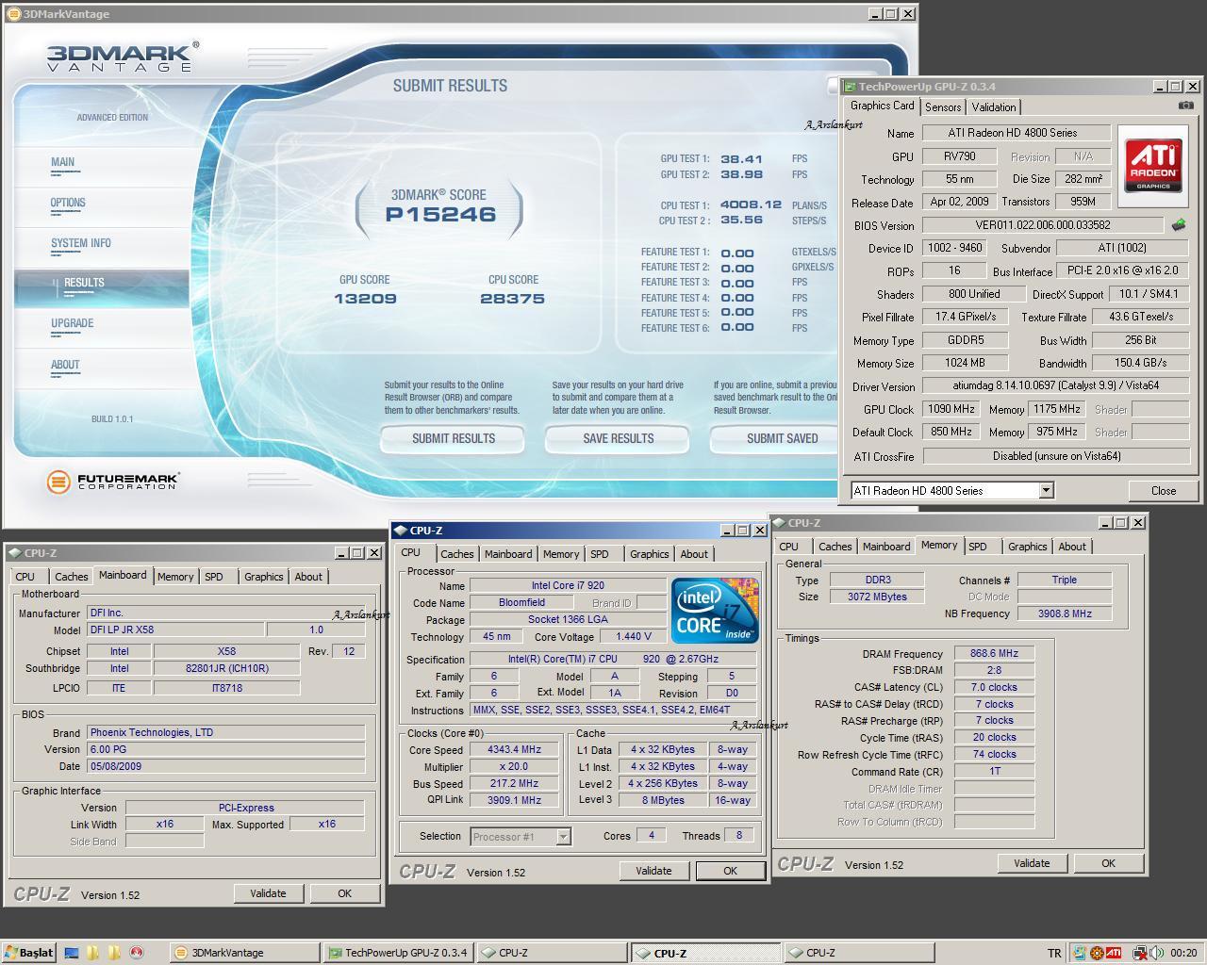Screen dimensions: 1207x965
Task: Click the Core Speed 4343.4 MHz value
Action: pos(514,750)
